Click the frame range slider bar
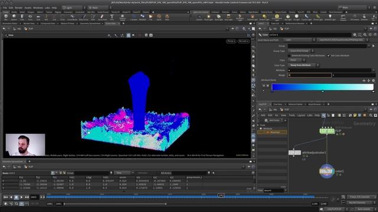 pos(115,204)
